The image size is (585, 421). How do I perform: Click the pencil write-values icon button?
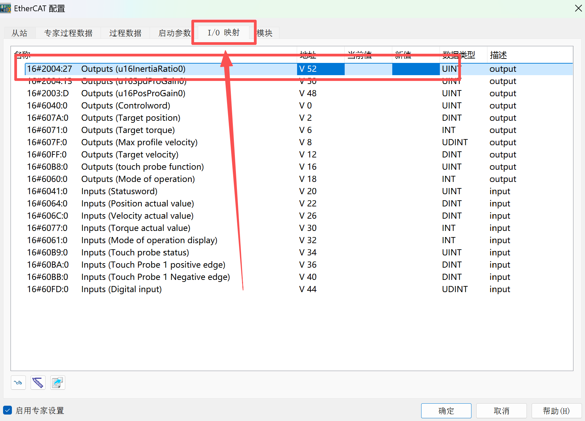pos(38,383)
